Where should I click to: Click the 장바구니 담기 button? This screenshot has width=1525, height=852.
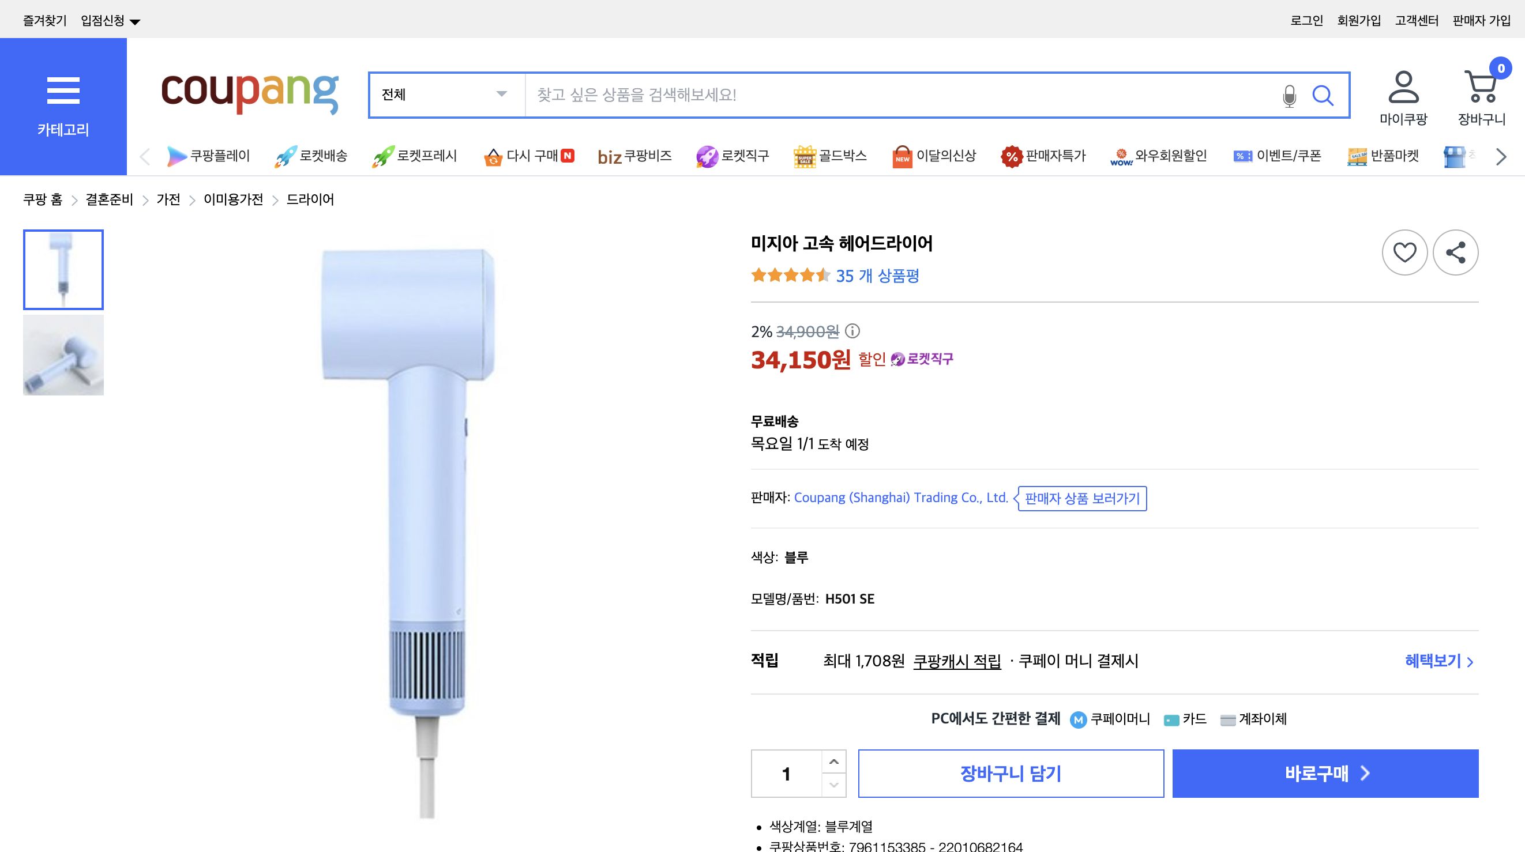1010,773
